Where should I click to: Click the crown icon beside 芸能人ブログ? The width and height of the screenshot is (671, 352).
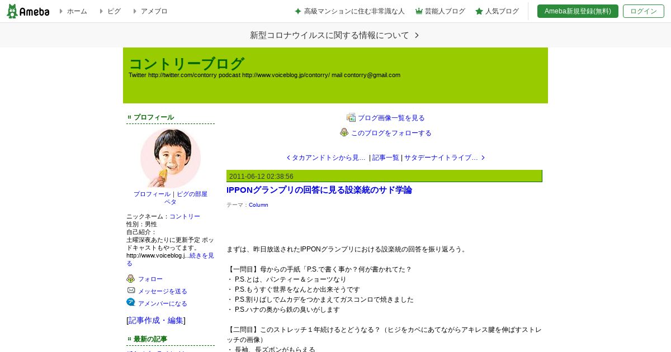419,11
